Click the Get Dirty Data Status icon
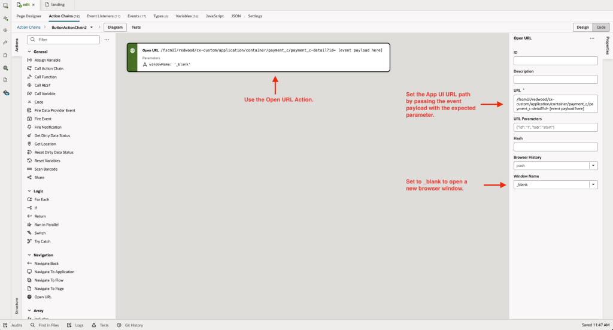This screenshot has width=613, height=330. 29,136
